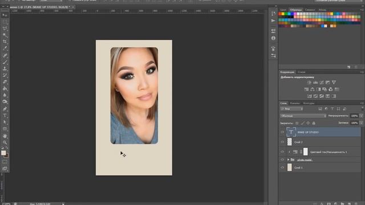Select the Dodge tool
This screenshot has width=365, height=205.
tap(5, 101)
